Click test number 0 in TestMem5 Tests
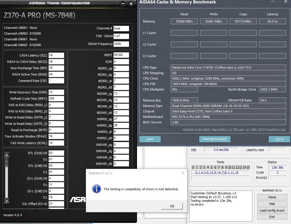 click(193, 167)
